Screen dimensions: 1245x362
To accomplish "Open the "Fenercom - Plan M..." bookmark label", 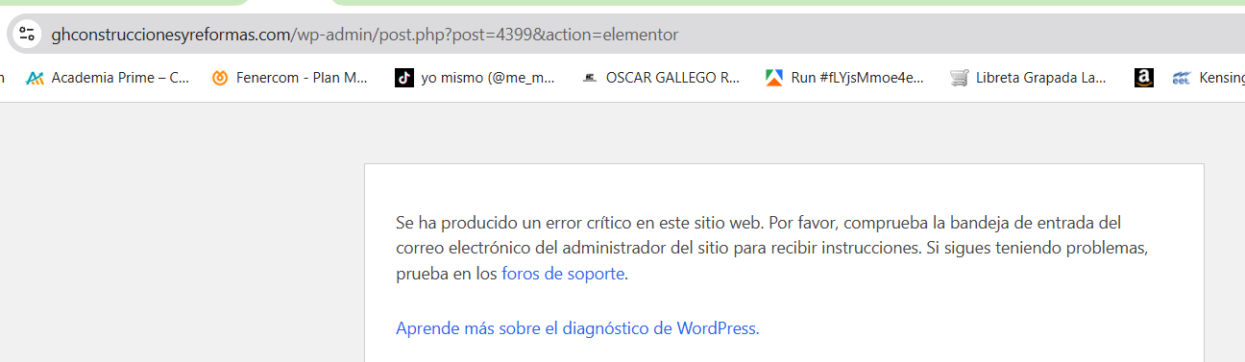I will coord(302,79).
